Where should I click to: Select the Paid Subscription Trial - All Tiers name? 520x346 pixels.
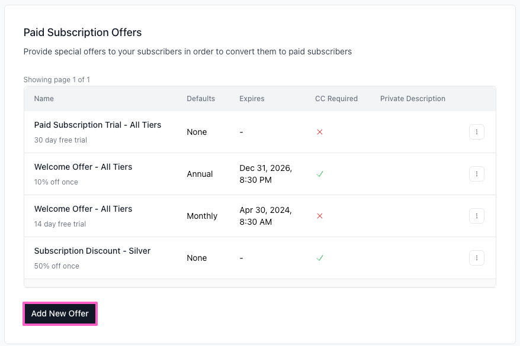point(98,125)
